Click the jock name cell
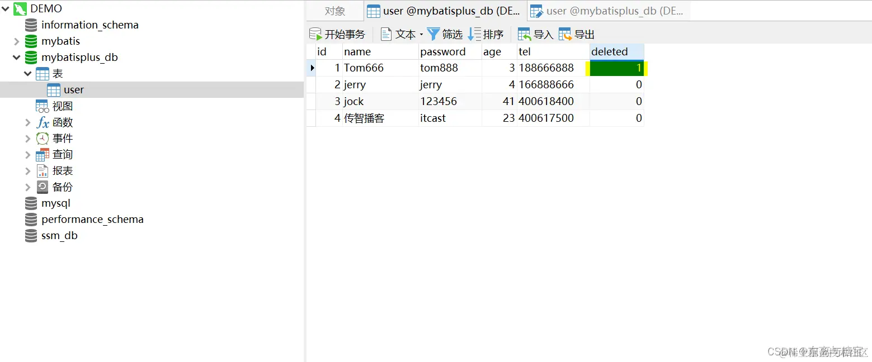The image size is (872, 362). 380,102
